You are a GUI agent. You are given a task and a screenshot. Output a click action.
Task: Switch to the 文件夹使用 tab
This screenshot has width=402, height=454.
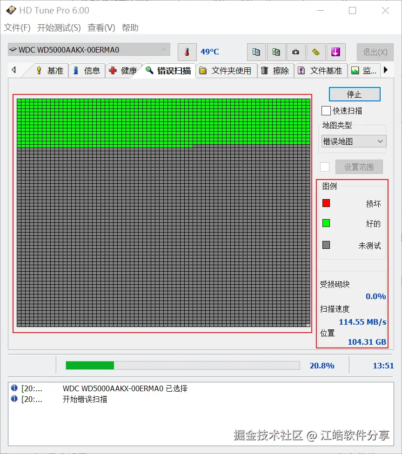pos(226,71)
